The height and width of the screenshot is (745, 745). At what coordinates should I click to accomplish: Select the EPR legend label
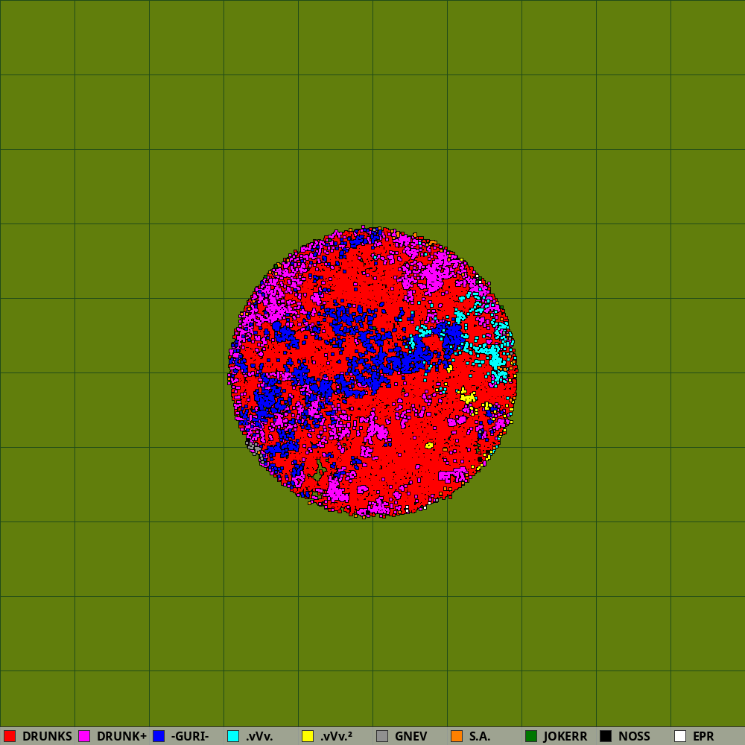704,737
